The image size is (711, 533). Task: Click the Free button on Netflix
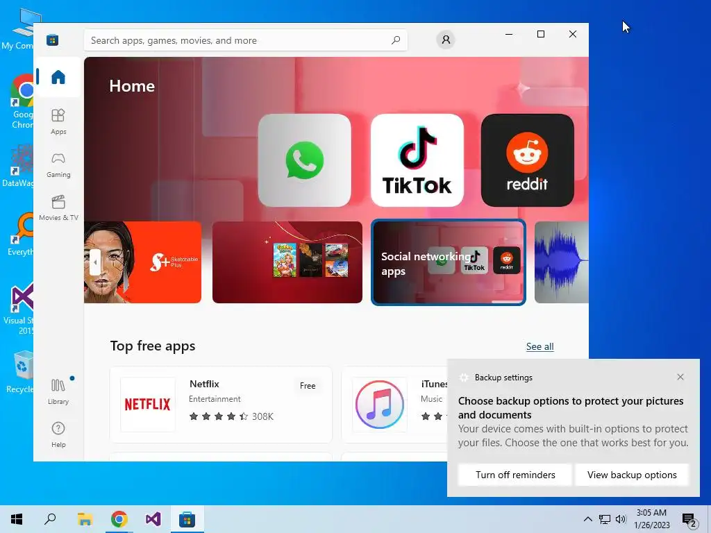(x=308, y=386)
